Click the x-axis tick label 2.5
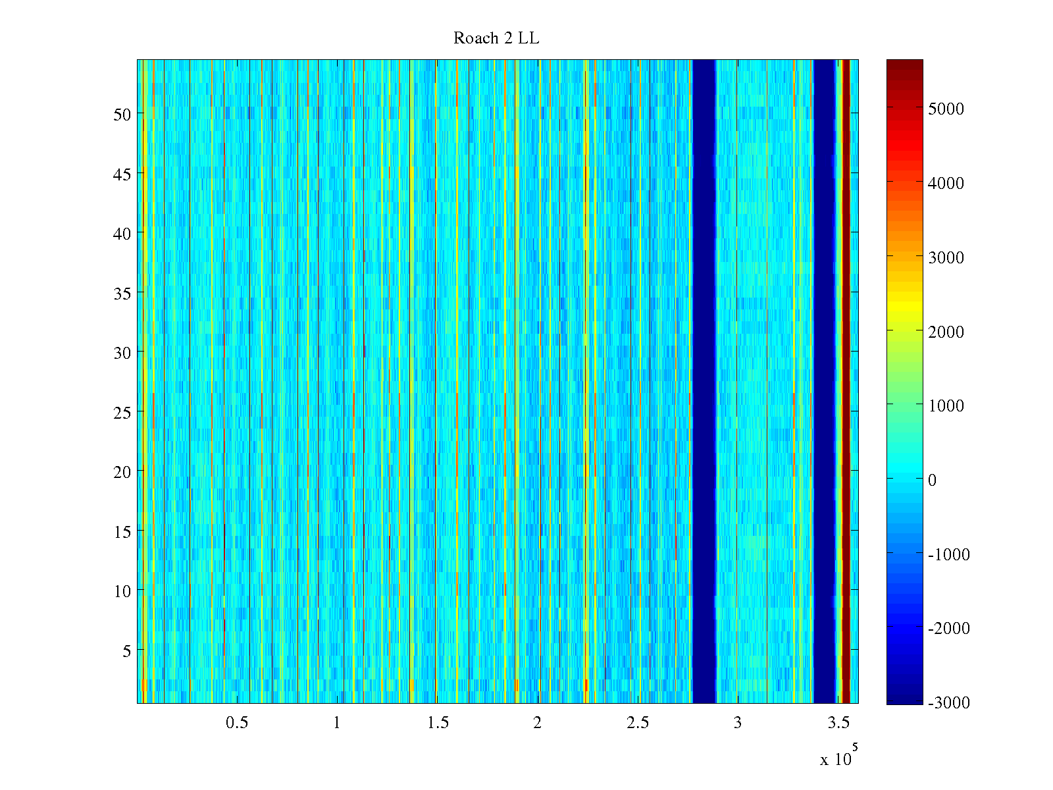Screen dimensions: 1053x790 (x=638, y=723)
